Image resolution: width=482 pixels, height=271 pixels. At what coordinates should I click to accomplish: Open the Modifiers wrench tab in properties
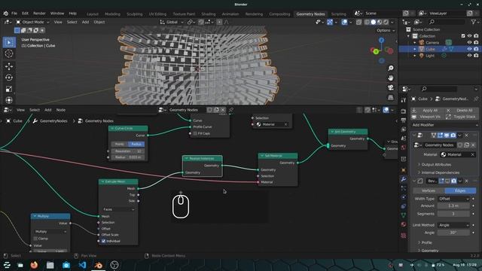(x=404, y=179)
